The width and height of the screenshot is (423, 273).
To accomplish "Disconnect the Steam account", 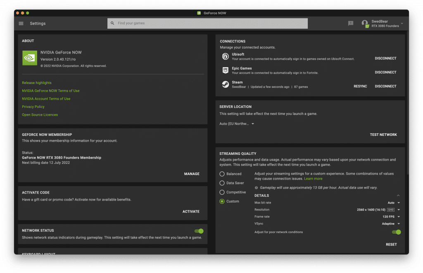I will coord(385,86).
